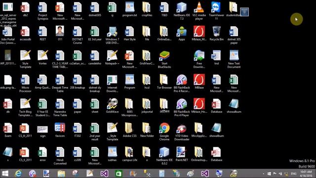Select the Adobe CS5 folder
The image size is (316, 178).
coord(129,130)
